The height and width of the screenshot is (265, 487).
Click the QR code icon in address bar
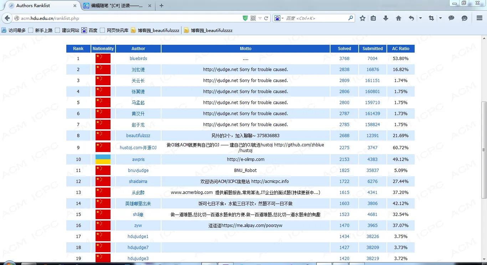[253, 18]
